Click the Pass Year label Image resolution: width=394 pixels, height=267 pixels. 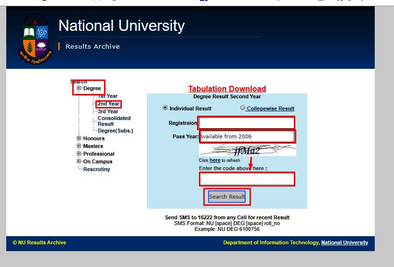click(185, 136)
